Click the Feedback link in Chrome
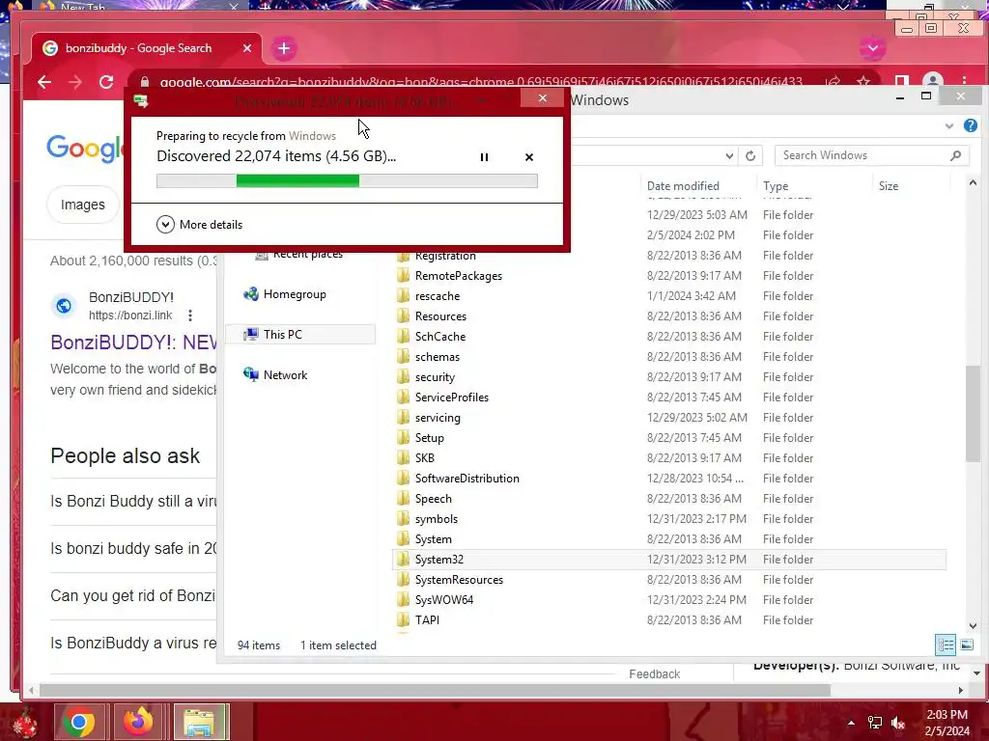 click(x=654, y=673)
